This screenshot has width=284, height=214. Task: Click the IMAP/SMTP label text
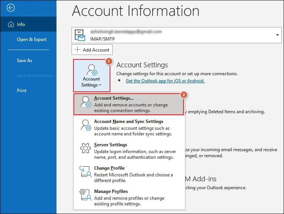[x=102, y=39]
